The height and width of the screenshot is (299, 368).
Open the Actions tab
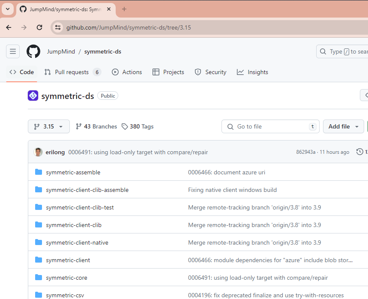coord(127,72)
